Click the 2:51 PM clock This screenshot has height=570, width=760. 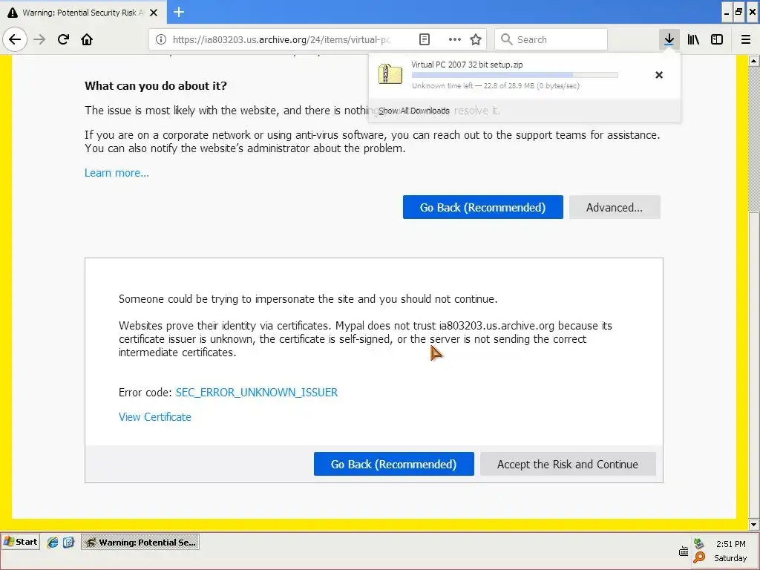[x=731, y=544]
